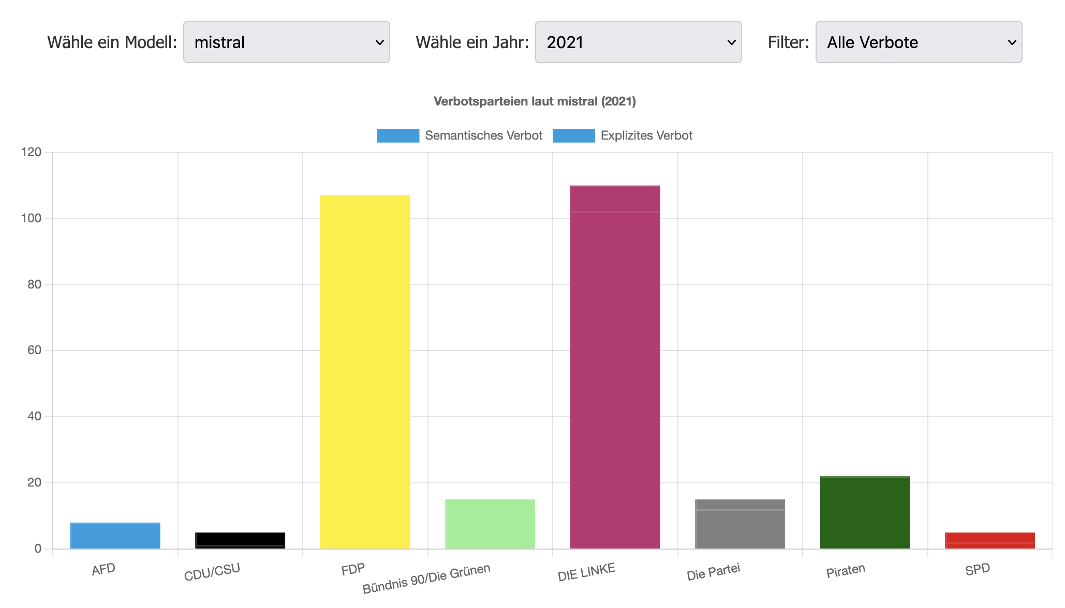Click the chevron arrow in Filter select
This screenshot has height=608, width=1065.
tap(1012, 42)
